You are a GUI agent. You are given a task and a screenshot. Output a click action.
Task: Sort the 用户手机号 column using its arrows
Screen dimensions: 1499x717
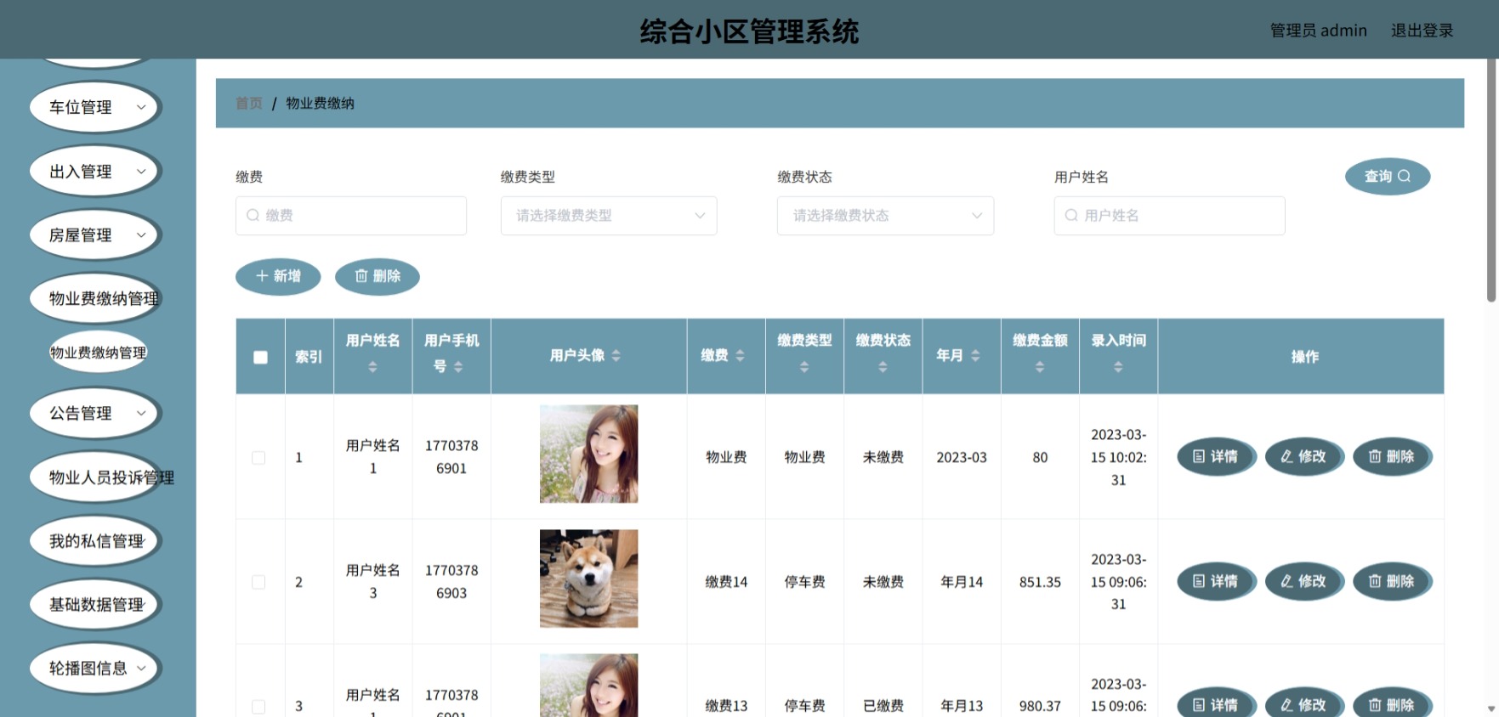click(458, 367)
